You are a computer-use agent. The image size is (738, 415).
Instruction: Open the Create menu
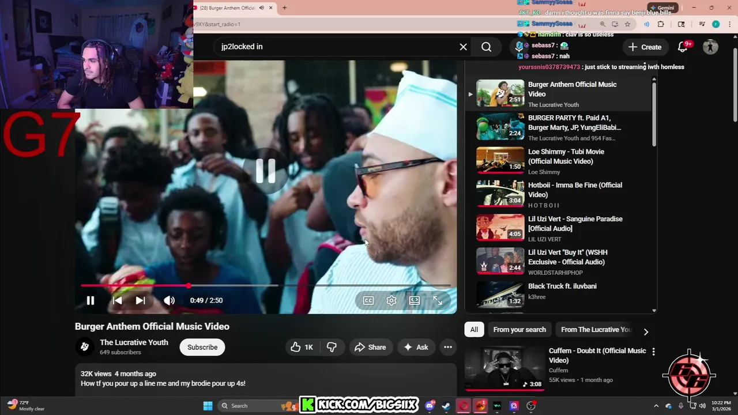[x=645, y=47]
